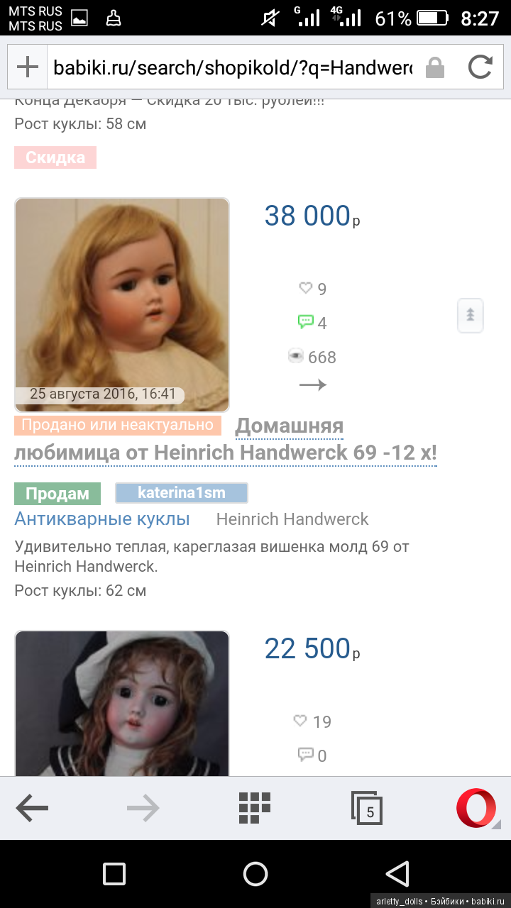Open the blonde doll thumbnail photo
Screen dimensions: 511x908
tap(122, 305)
